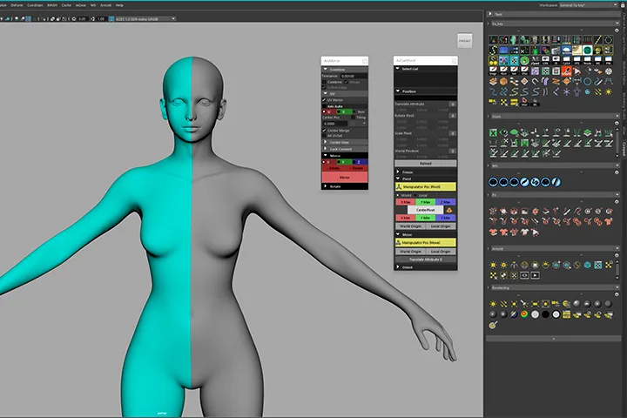
Task: Click the Reload button
Action: pos(426,163)
